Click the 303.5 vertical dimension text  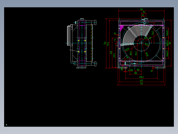point(131,53)
